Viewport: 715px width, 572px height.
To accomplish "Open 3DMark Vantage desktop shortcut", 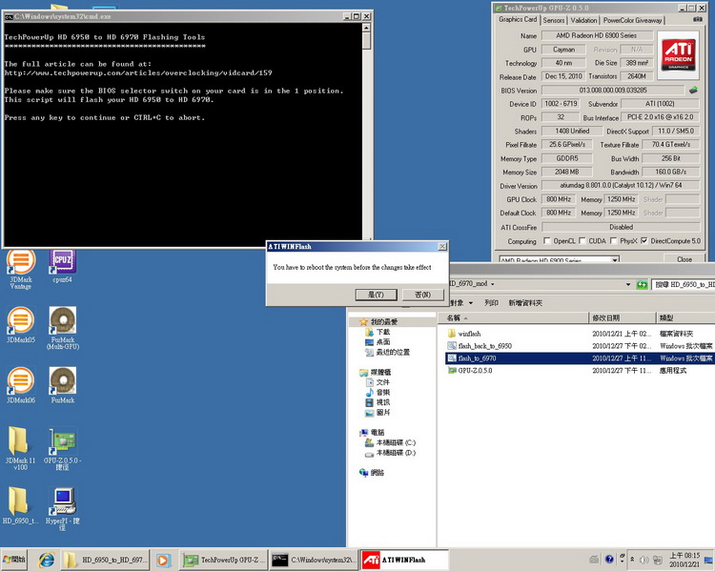I will point(21,269).
